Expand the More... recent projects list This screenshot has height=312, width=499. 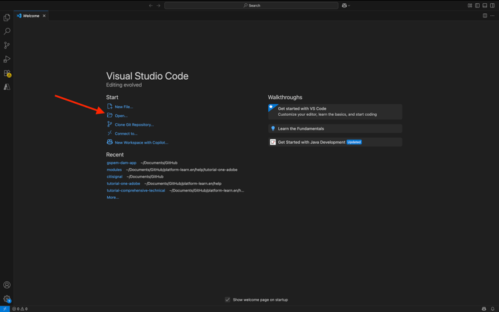point(112,198)
